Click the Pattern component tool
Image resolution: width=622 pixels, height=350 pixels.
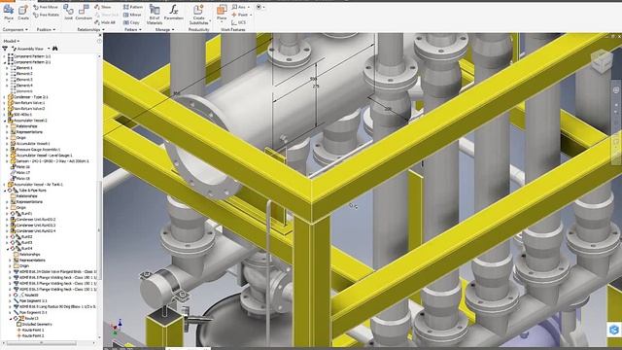[133, 7]
